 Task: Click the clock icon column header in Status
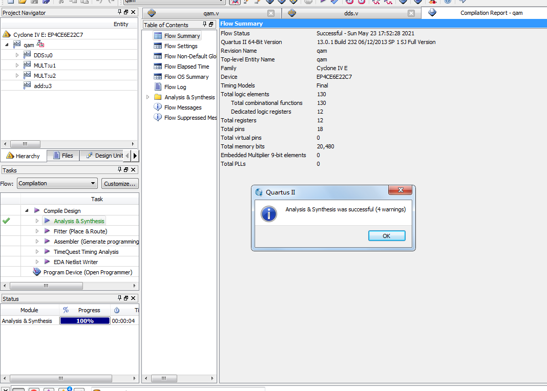tap(116, 310)
